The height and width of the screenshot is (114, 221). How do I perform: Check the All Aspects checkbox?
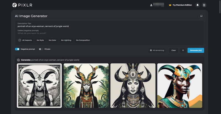[20, 40]
